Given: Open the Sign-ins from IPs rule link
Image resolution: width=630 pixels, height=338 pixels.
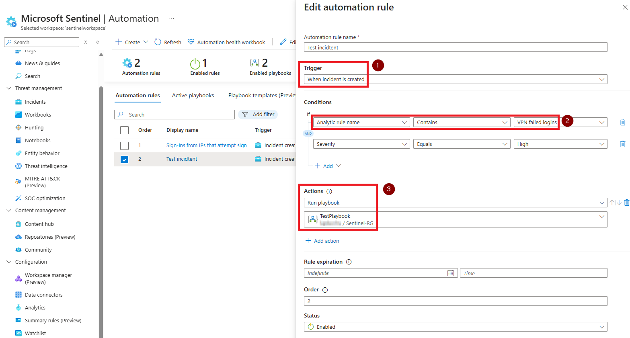Looking at the screenshot, I should pos(206,145).
